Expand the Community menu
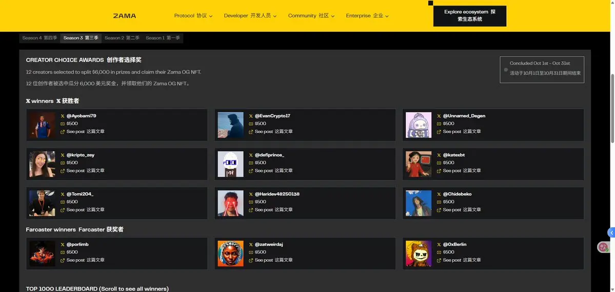Image resolution: width=615 pixels, height=292 pixels. pos(311,16)
